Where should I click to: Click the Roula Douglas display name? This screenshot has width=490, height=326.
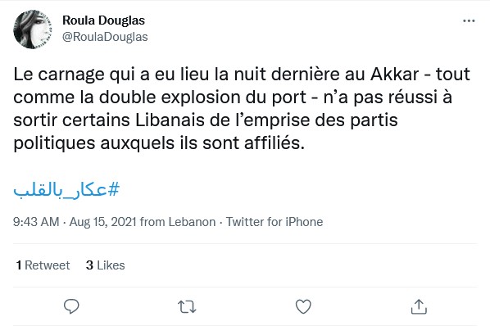click(x=103, y=20)
